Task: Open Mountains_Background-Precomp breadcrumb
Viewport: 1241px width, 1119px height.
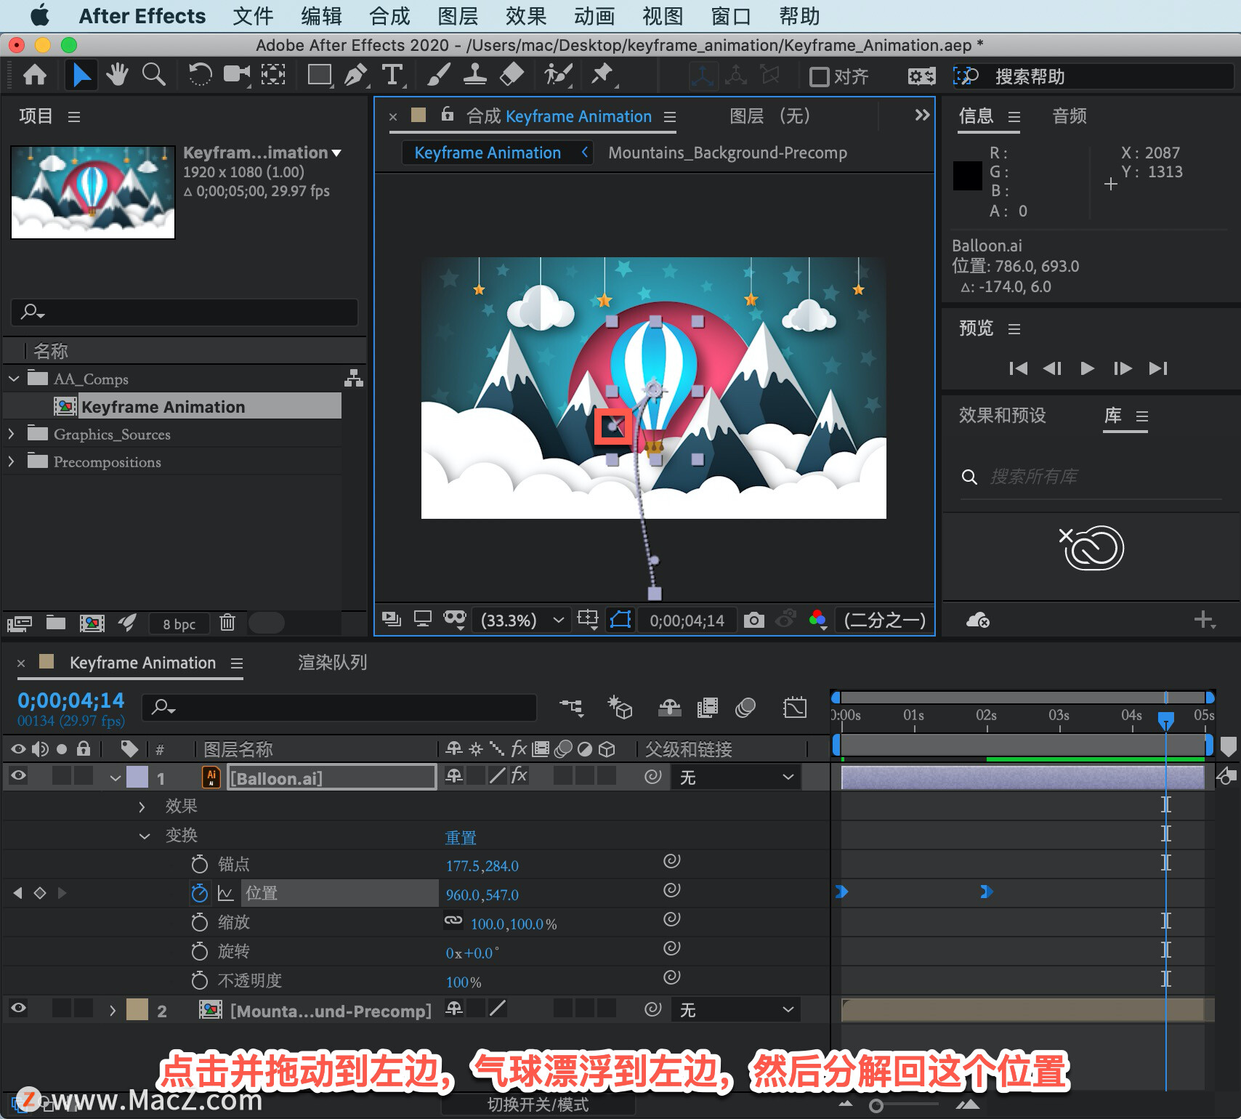Action: click(x=727, y=153)
